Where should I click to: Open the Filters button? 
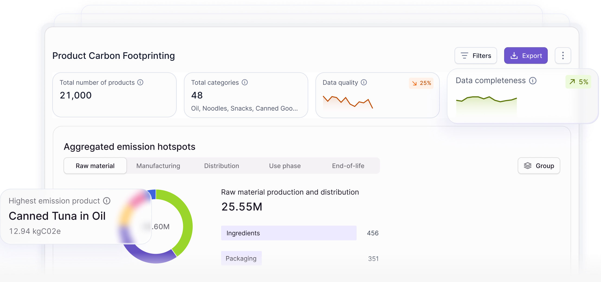coord(476,56)
